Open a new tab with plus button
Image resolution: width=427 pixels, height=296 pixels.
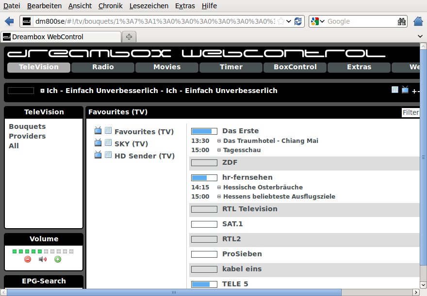pyautogui.click(x=129, y=37)
